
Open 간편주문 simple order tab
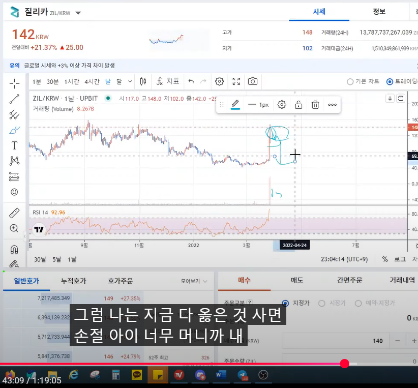click(349, 280)
